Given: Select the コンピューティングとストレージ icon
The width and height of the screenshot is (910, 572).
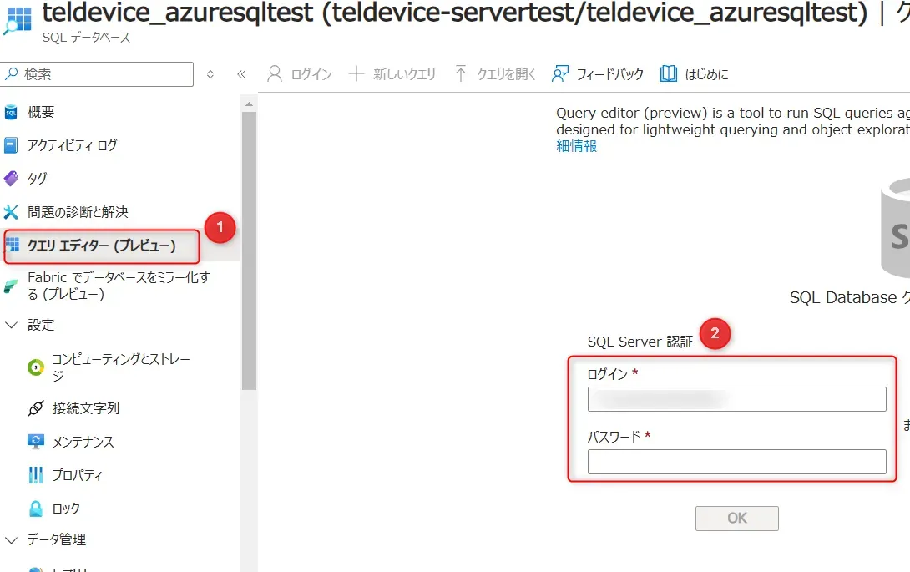Looking at the screenshot, I should tap(36, 367).
